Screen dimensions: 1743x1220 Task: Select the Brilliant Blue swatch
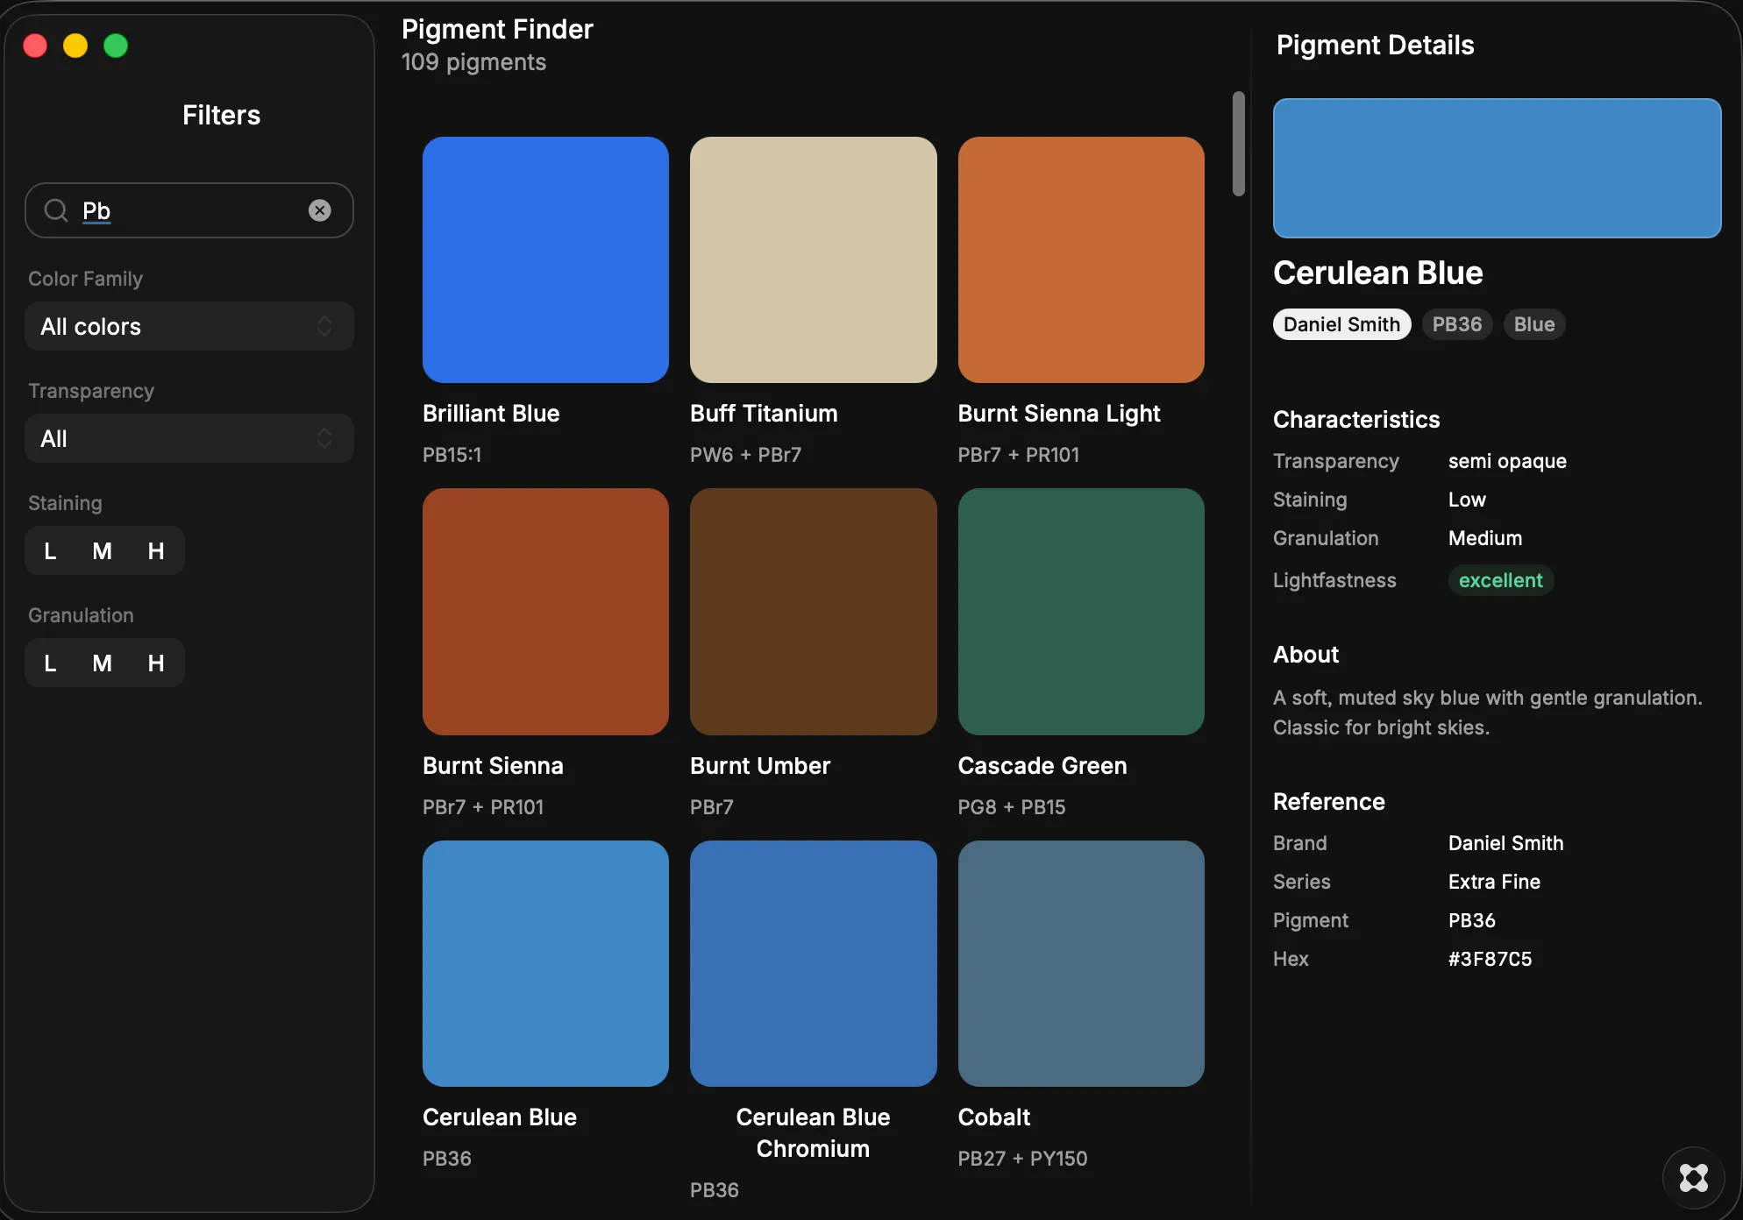coord(545,259)
